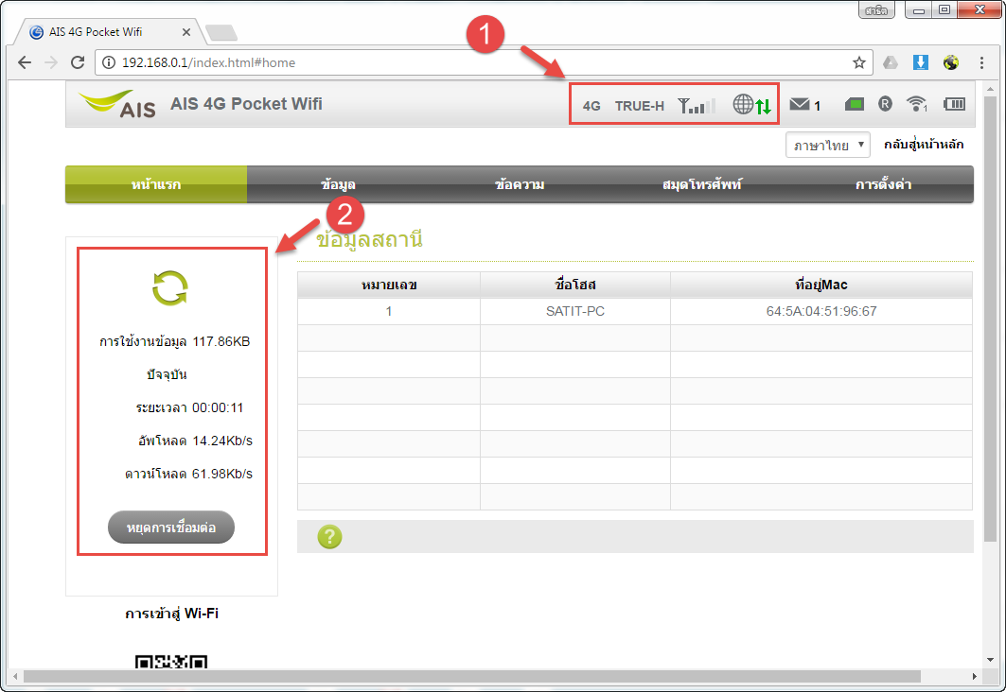Click the Wi-Fi connected users icon
Image resolution: width=1006 pixels, height=692 pixels.
pyautogui.click(x=917, y=103)
